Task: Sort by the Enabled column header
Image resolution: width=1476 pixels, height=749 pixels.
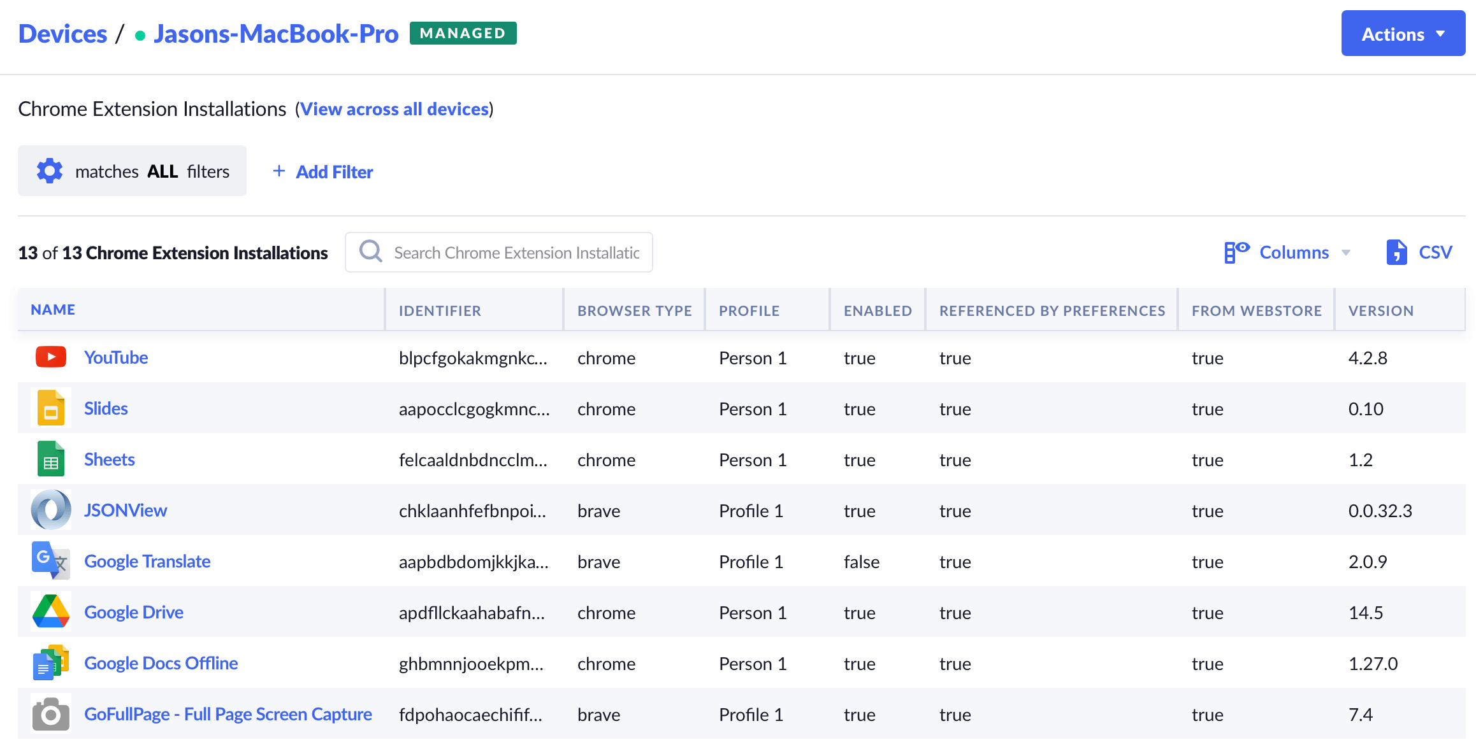Action: pos(878,311)
